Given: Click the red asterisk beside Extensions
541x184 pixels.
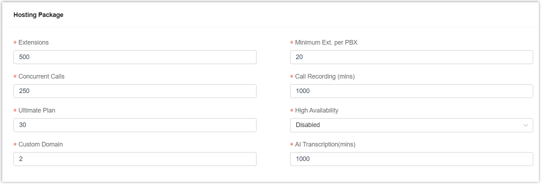Looking at the screenshot, I should point(15,43).
